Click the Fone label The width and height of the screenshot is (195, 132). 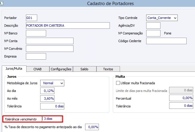click(x=168, y=33)
